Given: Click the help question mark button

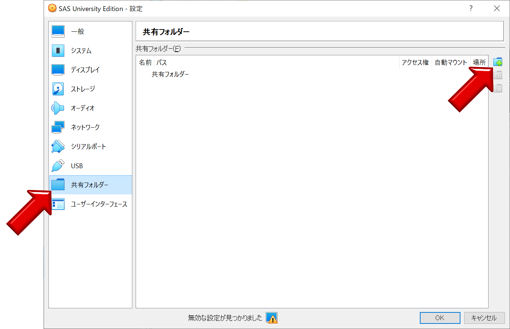Looking at the screenshot, I should (x=471, y=8).
